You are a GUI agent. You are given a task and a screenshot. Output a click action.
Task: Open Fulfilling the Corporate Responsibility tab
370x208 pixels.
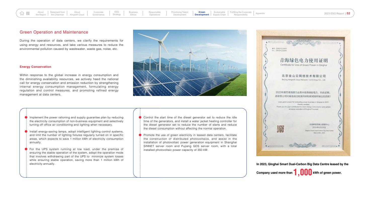pyautogui.click(x=241, y=13)
